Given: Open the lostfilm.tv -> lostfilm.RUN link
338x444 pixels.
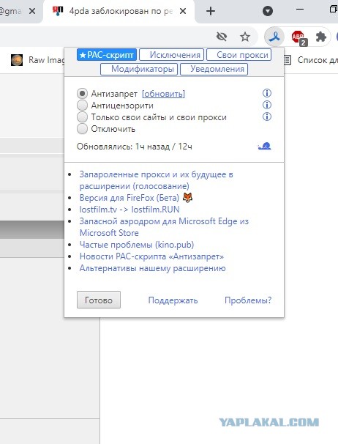Looking at the screenshot, I should pyautogui.click(x=129, y=210).
